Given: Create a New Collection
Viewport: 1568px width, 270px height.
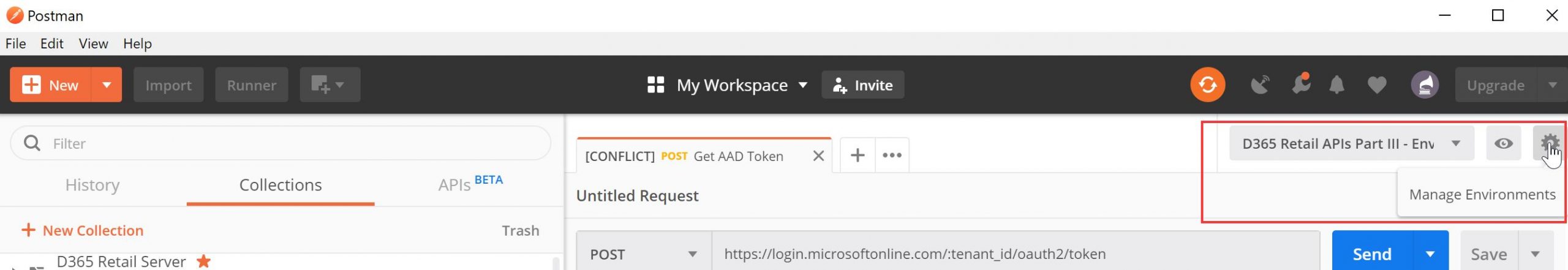Looking at the screenshot, I should click(82, 230).
